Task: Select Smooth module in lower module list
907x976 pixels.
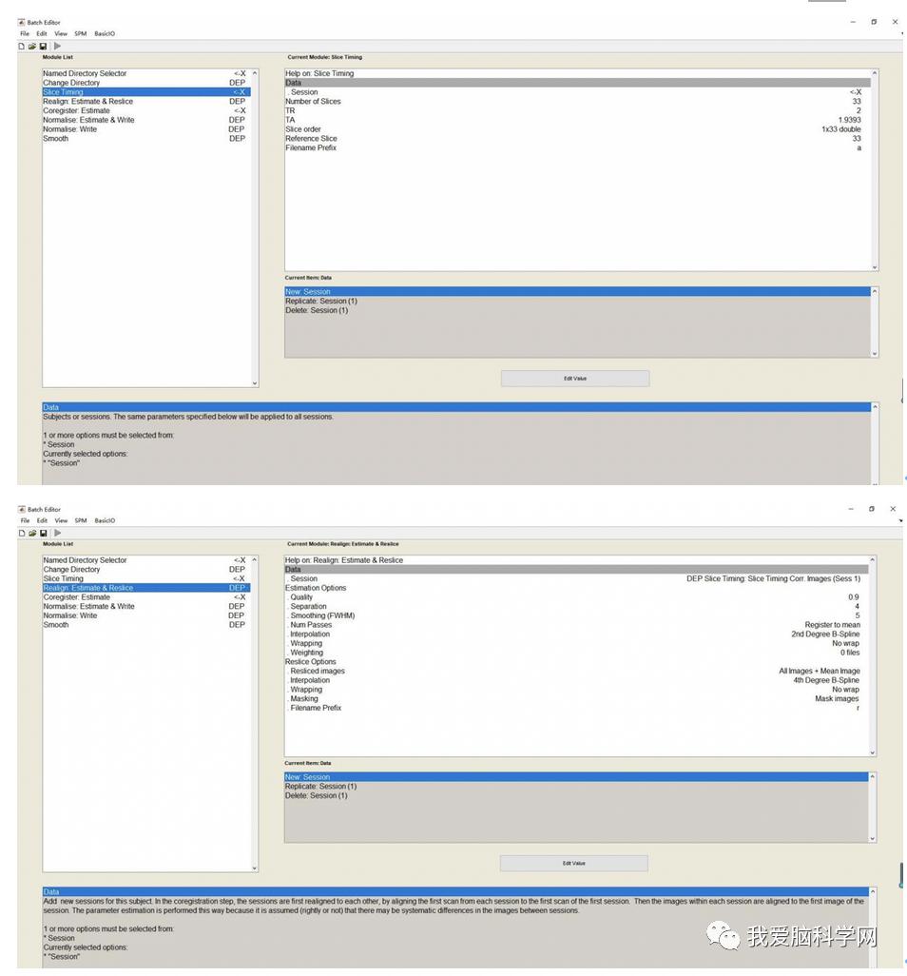Action: pyautogui.click(x=145, y=625)
